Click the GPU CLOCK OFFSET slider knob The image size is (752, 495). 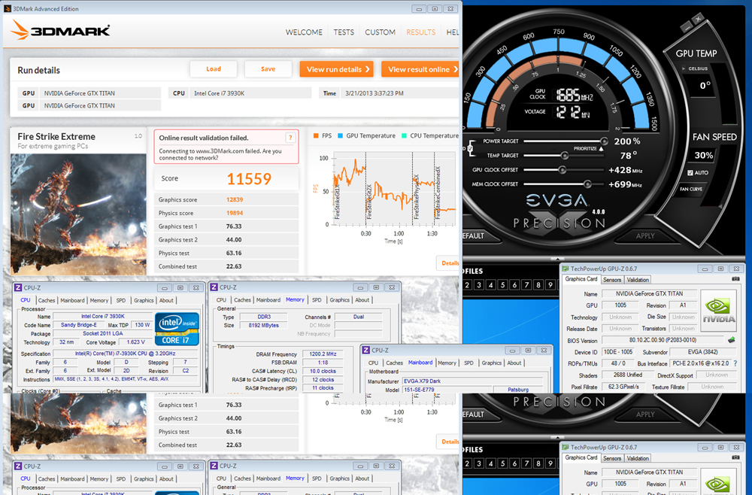click(562, 170)
